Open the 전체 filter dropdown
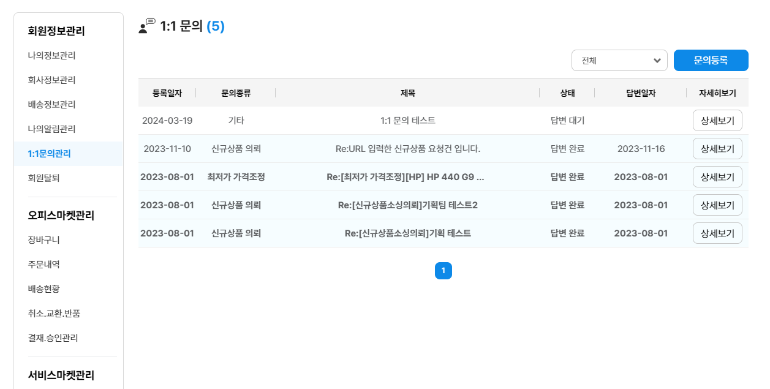 point(619,61)
